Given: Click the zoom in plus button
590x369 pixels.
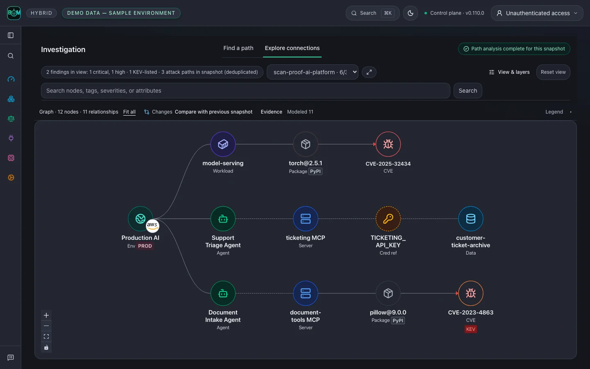Looking at the screenshot, I should pos(46,315).
